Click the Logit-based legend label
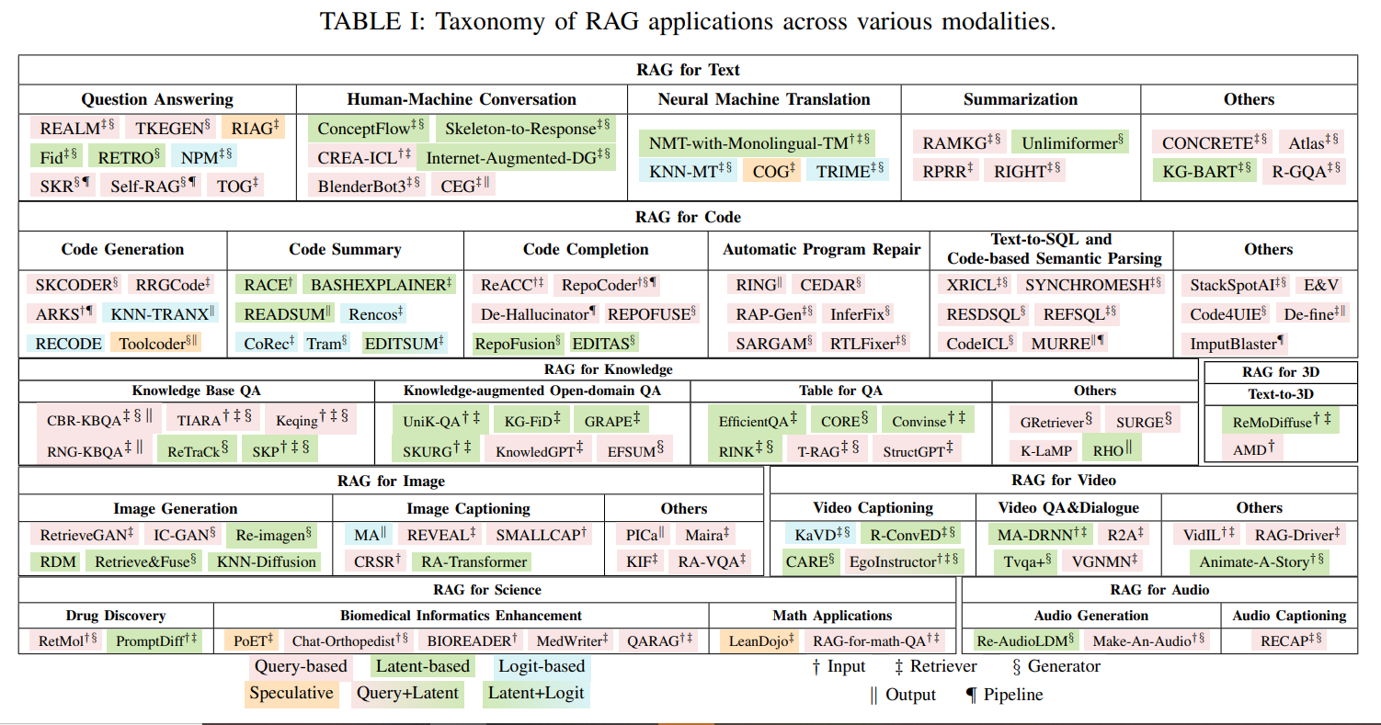 pos(541,666)
